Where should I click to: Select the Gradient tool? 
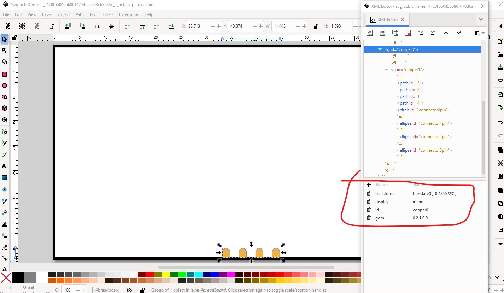click(x=5, y=178)
